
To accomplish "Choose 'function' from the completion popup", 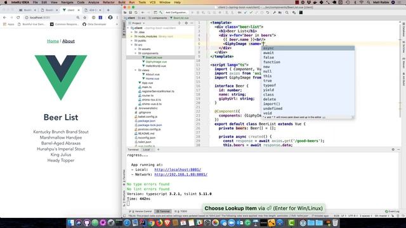I will pos(308,62).
